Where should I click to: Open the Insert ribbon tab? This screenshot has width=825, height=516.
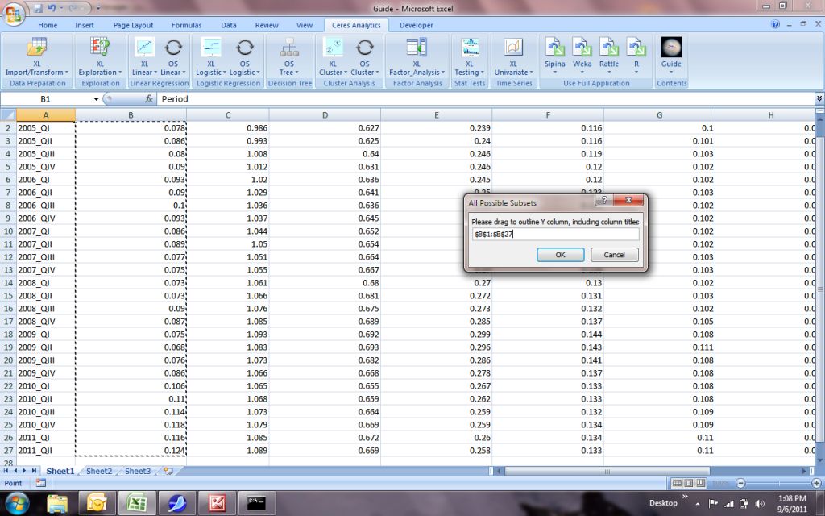click(84, 25)
